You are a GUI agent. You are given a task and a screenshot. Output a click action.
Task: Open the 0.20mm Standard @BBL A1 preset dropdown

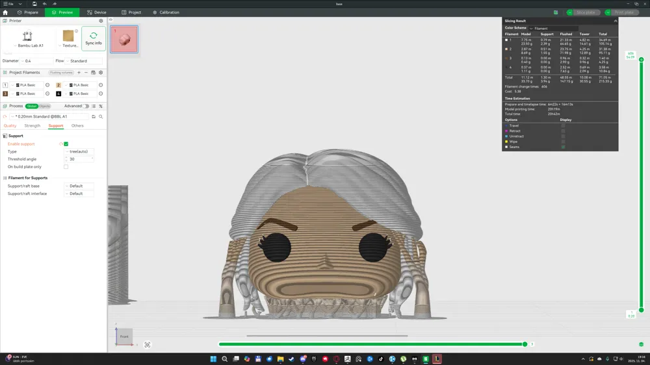(x=50, y=117)
